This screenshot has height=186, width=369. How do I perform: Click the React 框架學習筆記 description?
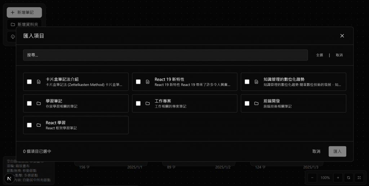(61, 128)
